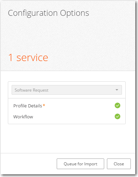Click the Workflow label text

tap(23, 117)
